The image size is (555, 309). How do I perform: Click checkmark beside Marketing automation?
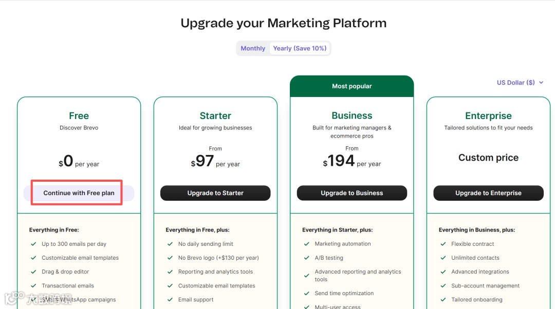pyautogui.click(x=307, y=244)
